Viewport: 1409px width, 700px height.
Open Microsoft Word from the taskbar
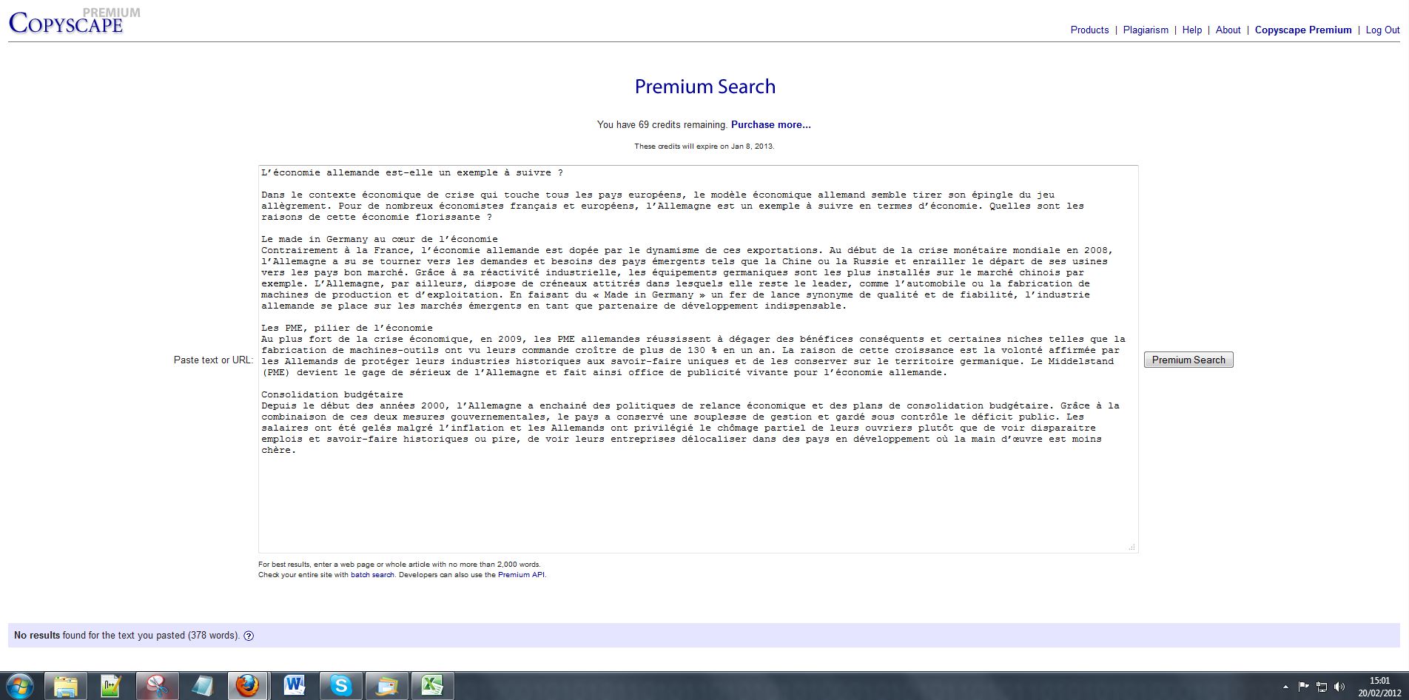tap(295, 686)
